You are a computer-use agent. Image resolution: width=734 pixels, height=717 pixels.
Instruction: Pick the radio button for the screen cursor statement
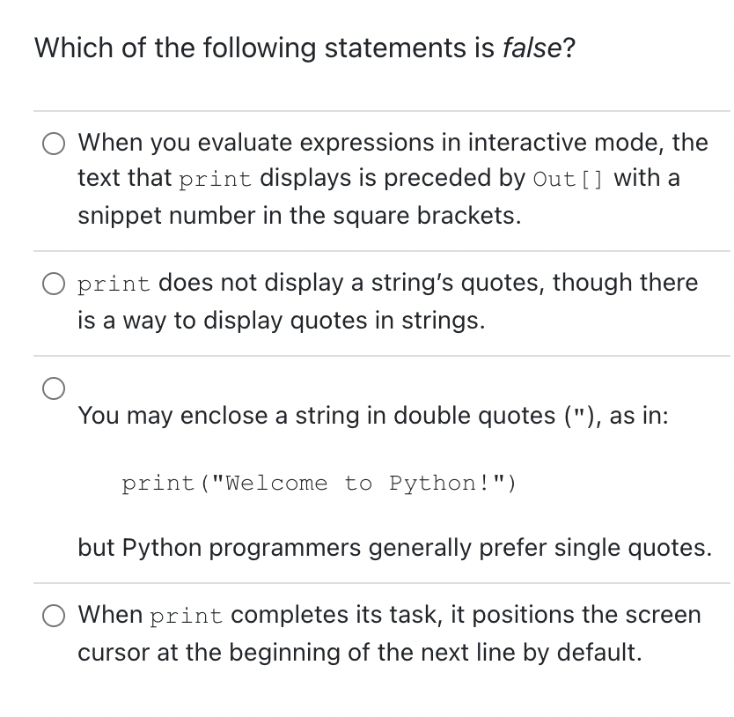(x=54, y=616)
